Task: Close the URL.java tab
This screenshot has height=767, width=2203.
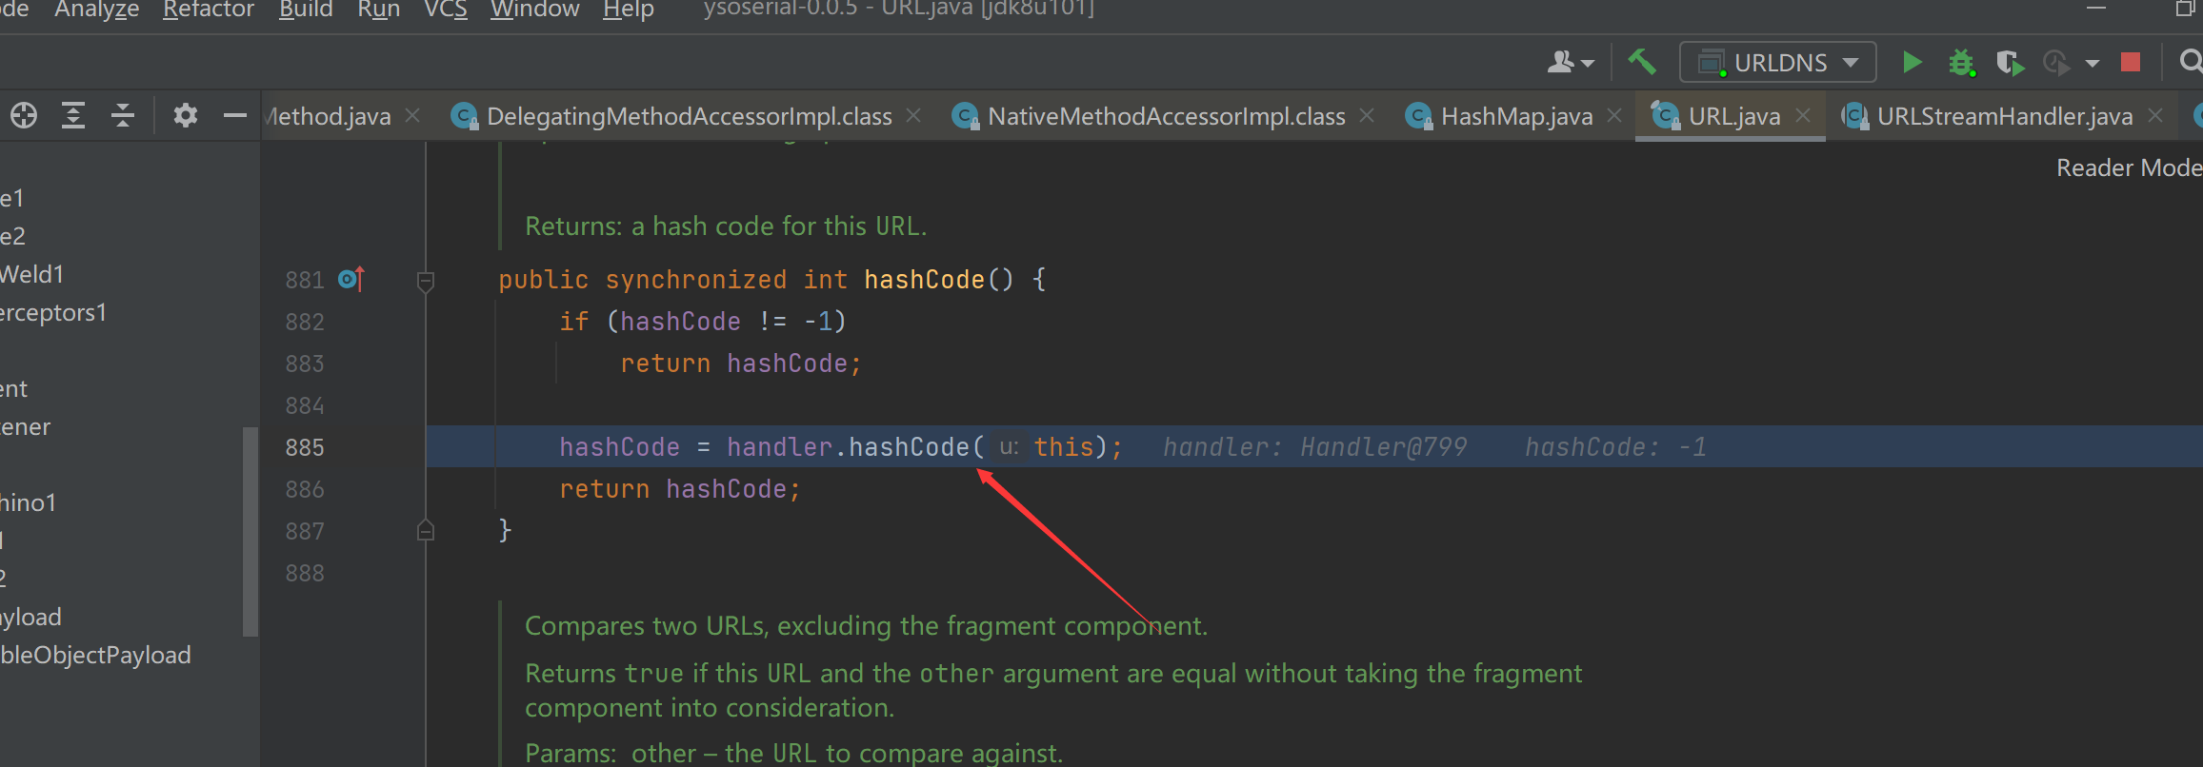Action: pyautogui.click(x=1803, y=115)
